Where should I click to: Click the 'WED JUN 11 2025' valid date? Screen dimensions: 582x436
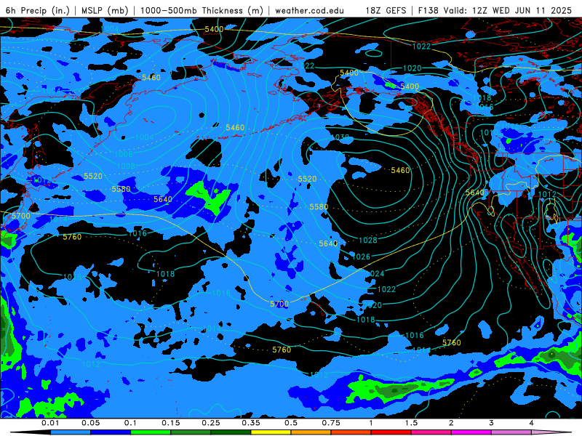[532, 10]
